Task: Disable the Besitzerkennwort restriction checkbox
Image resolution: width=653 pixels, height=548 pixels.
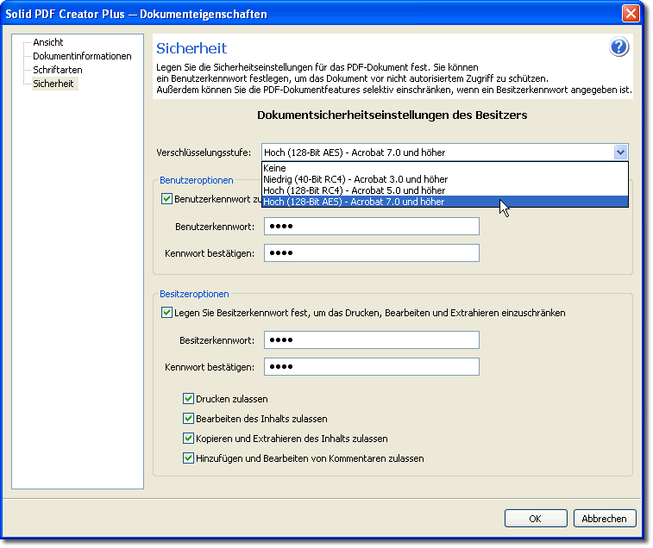Action: click(166, 313)
